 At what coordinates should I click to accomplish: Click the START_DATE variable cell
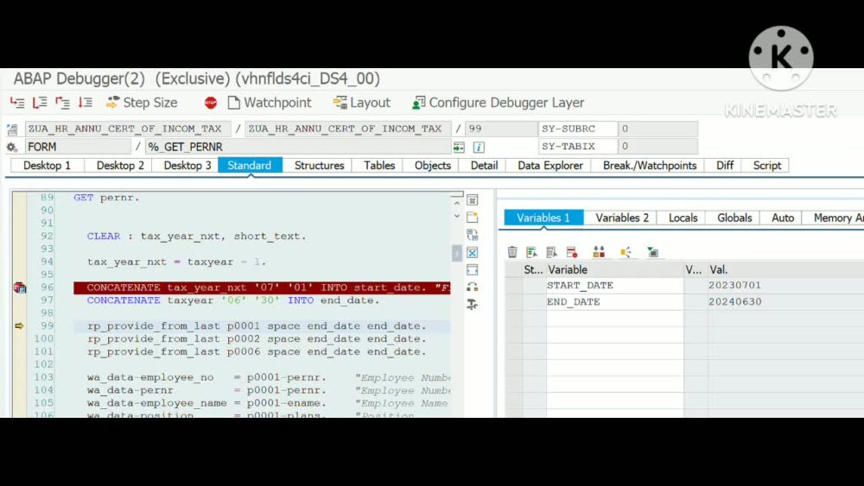614,285
